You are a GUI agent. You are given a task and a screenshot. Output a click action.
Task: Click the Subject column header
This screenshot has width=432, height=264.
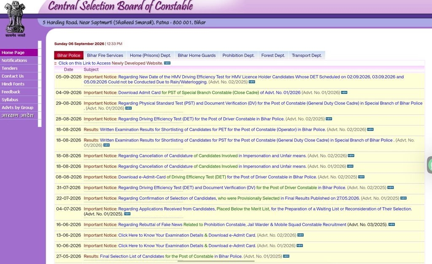(91, 69)
